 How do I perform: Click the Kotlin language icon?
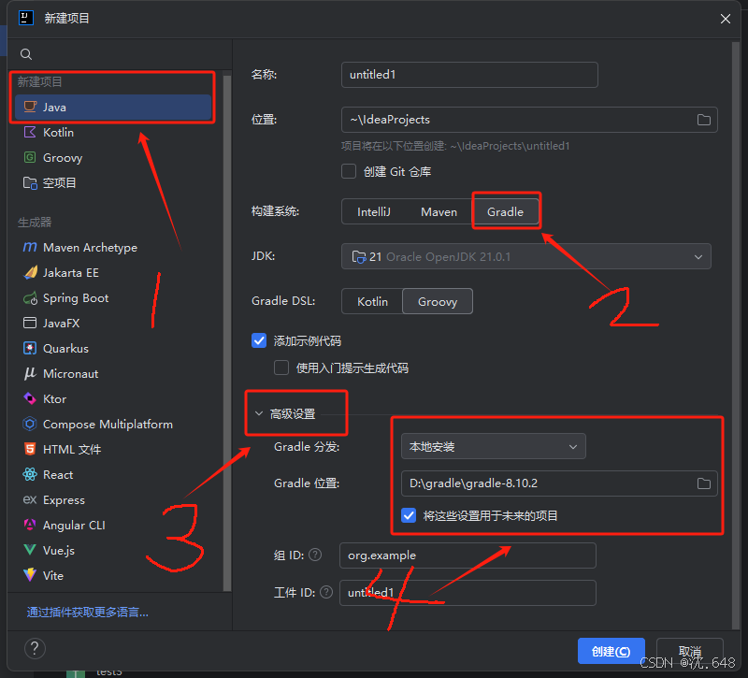point(30,132)
